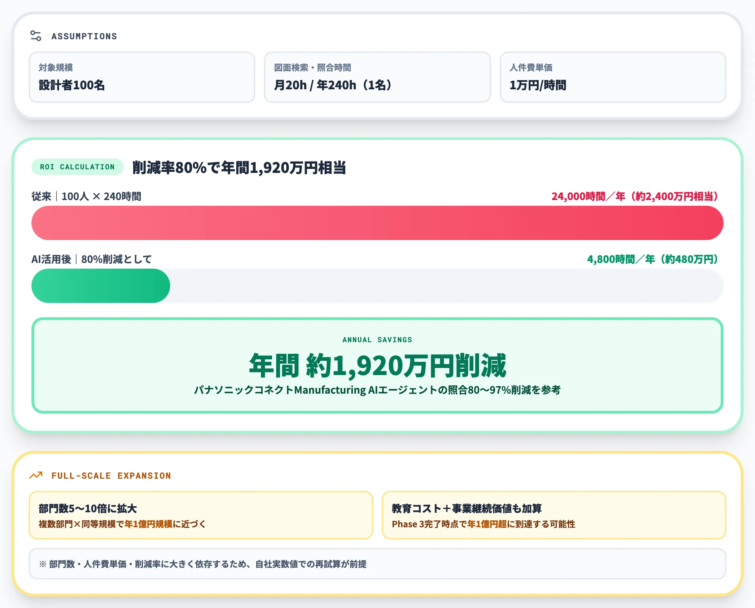Select the 人件費単価 card
Screen dimensions: 755x608
click(x=613, y=77)
